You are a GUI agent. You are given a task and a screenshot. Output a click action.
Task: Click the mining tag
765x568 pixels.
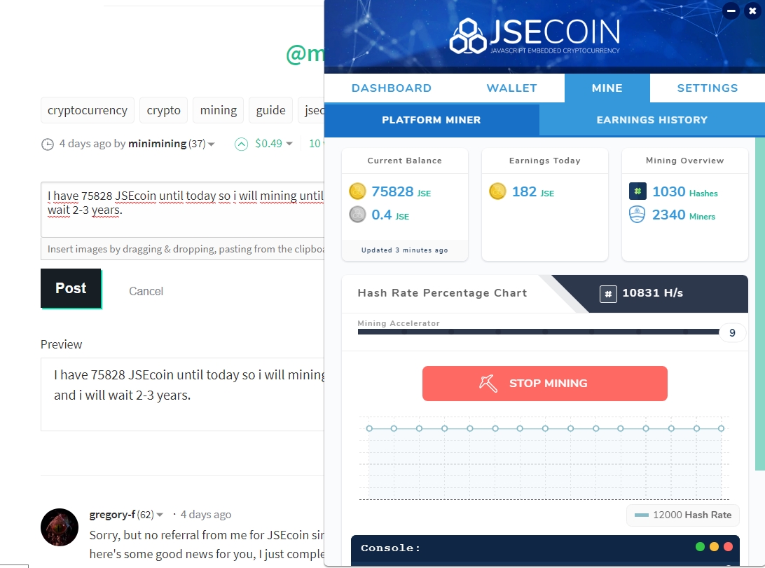pos(218,110)
